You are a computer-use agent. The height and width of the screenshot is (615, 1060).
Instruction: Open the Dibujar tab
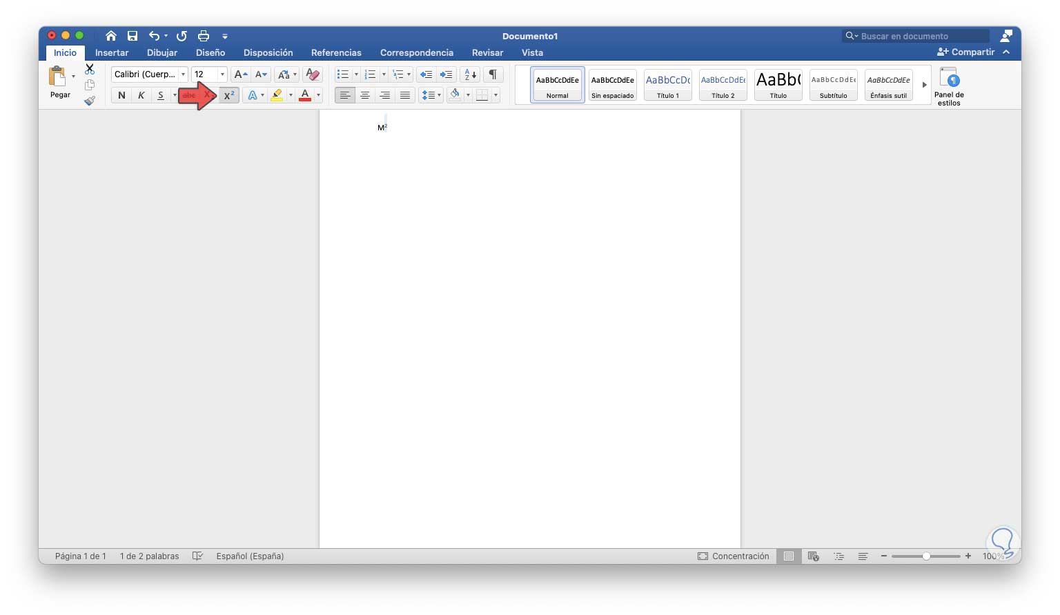(162, 52)
